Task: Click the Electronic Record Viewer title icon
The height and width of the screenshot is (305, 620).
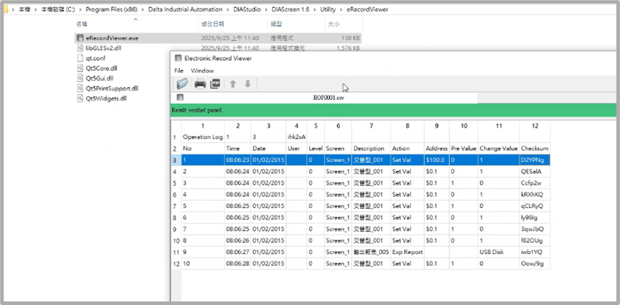Action: coord(178,58)
